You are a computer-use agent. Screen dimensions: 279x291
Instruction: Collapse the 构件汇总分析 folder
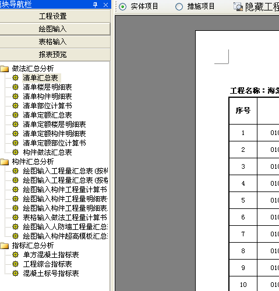click(33, 162)
